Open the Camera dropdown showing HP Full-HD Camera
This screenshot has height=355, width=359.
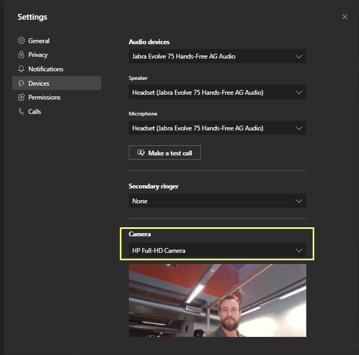217,251
